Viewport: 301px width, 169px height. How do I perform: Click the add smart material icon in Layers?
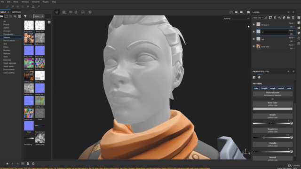(x=284, y=18)
